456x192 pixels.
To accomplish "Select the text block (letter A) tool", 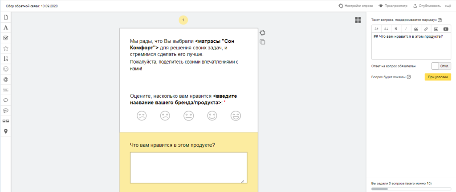I will coord(5,28).
